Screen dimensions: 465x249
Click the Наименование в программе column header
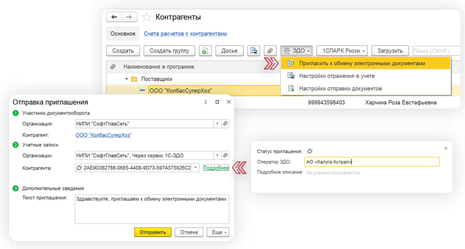[x=159, y=67]
